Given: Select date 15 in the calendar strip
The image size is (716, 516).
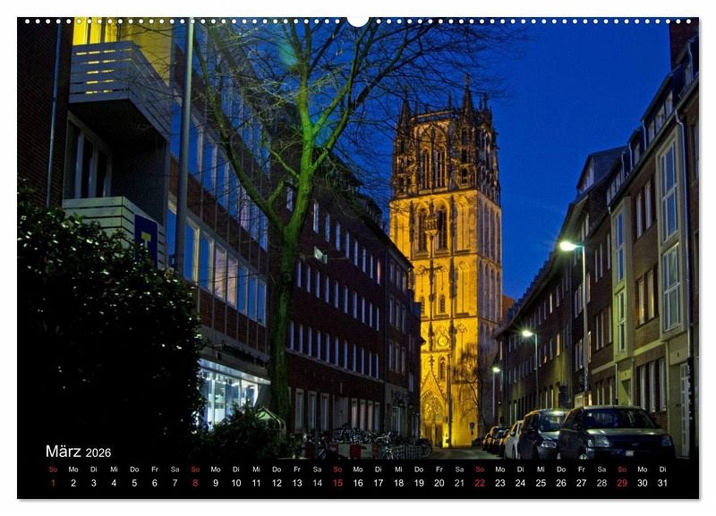Looking at the screenshot, I should pyautogui.click(x=337, y=483).
